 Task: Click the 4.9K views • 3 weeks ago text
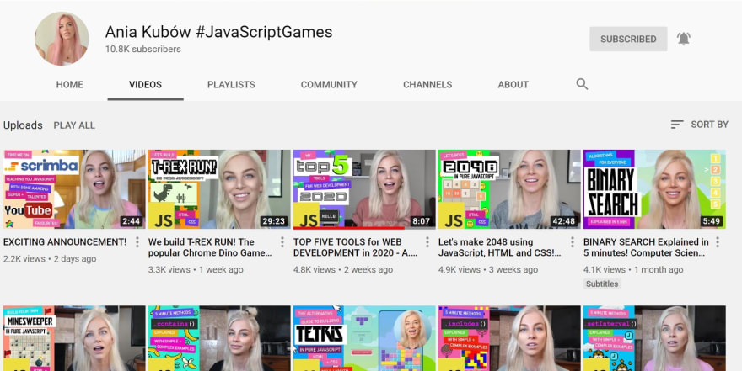point(488,270)
